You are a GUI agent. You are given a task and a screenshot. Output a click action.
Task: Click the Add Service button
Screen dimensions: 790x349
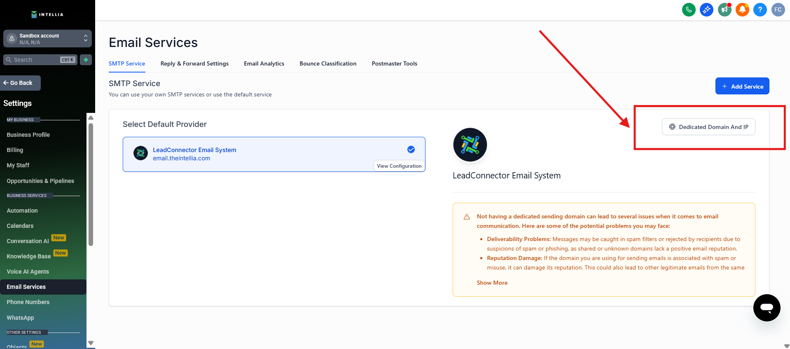tap(742, 86)
